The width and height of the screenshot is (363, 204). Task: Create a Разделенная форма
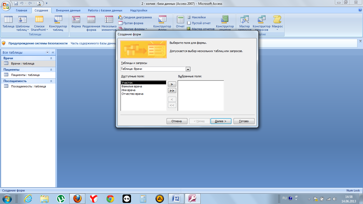[x=91, y=23]
